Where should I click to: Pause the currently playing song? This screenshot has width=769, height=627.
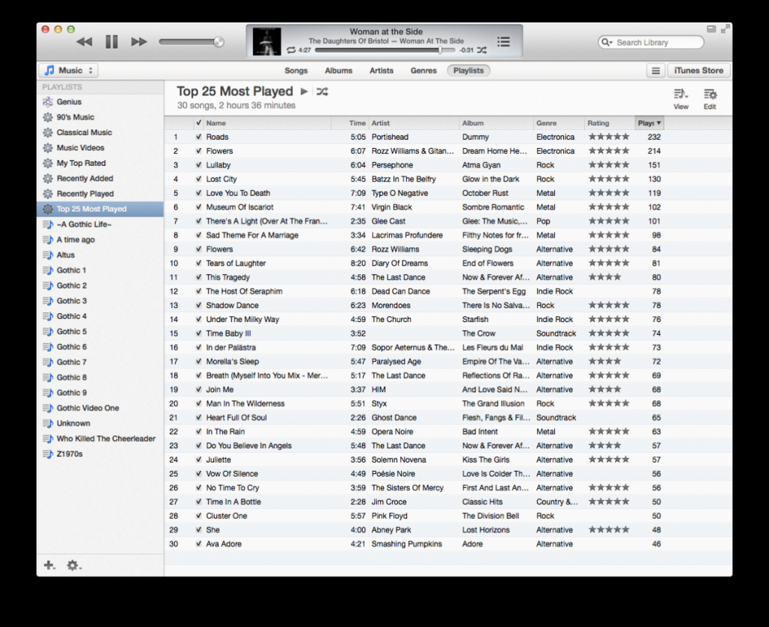112,42
